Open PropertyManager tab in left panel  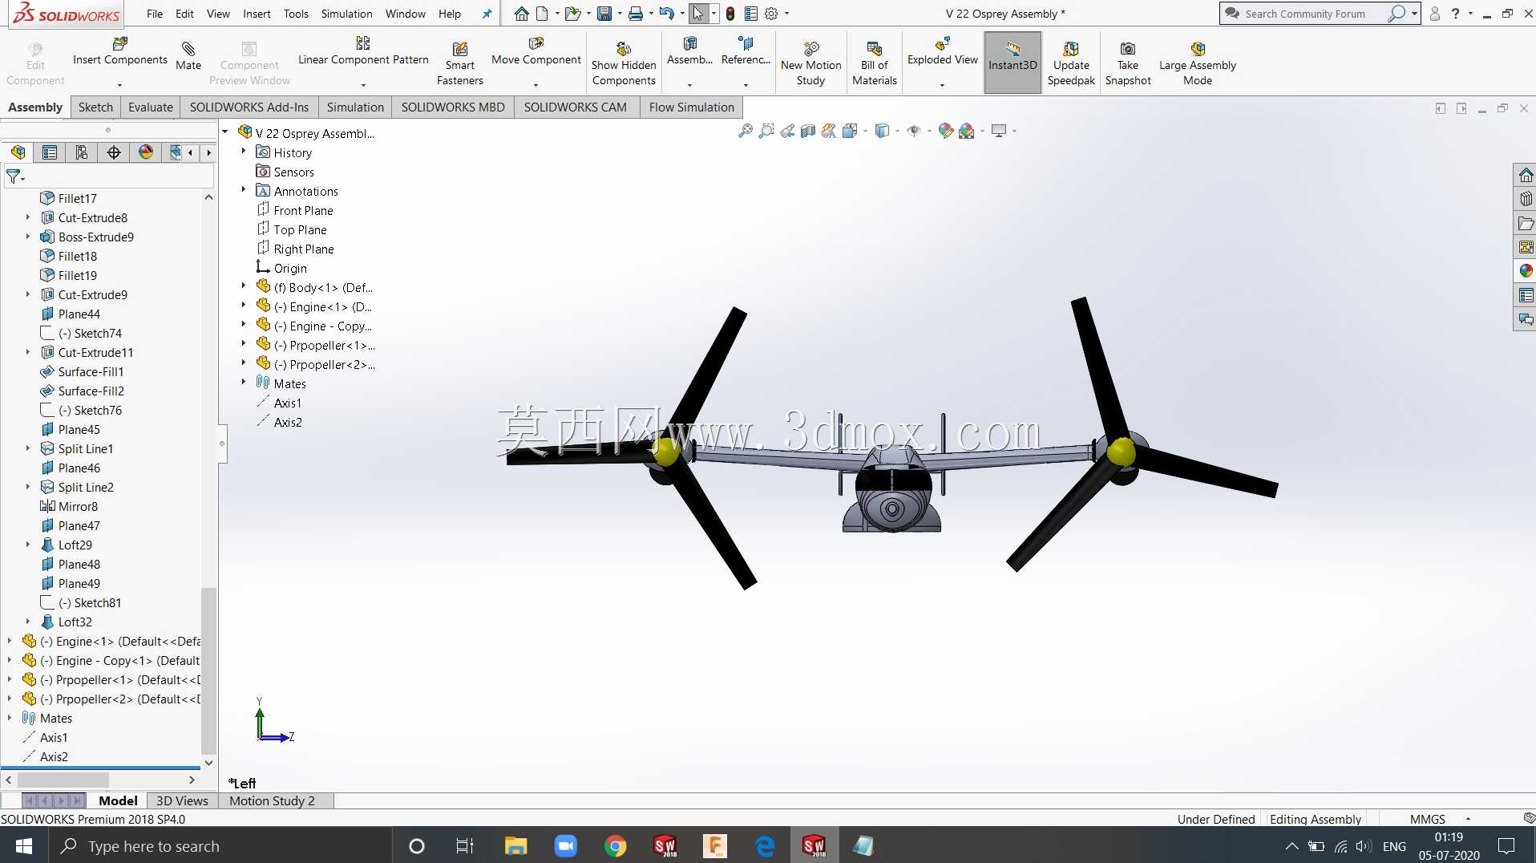[x=50, y=152]
